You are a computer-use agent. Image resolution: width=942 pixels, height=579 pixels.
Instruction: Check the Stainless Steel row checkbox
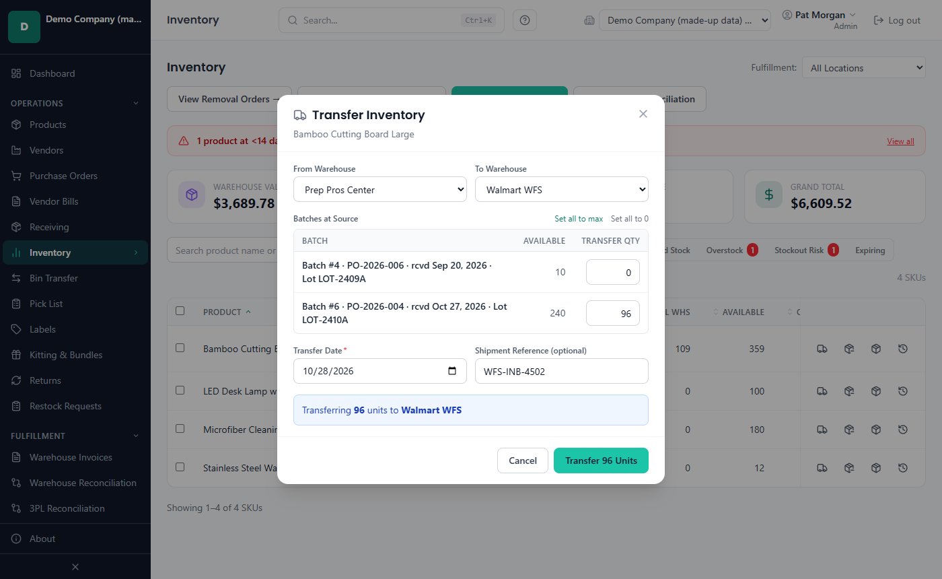[x=180, y=467]
